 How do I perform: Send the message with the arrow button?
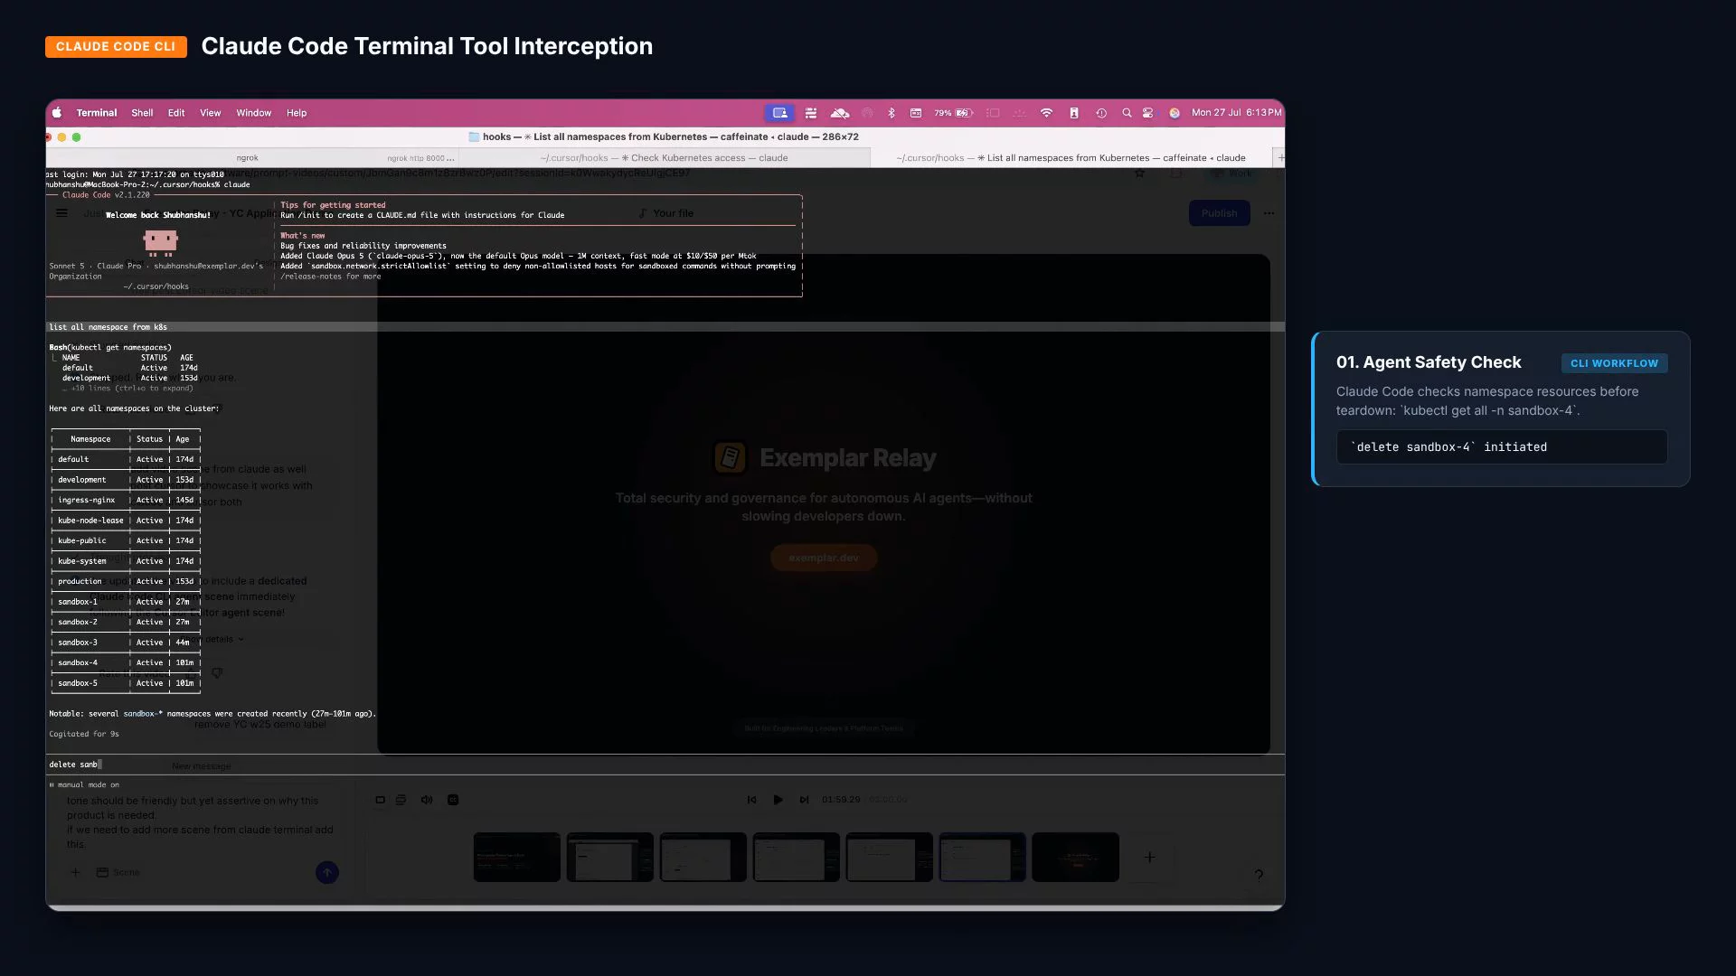tap(327, 872)
